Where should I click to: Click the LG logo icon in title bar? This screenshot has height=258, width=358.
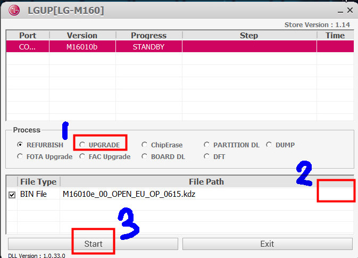pyautogui.click(x=14, y=11)
